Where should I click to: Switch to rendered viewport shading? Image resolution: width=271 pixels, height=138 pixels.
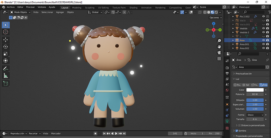[216, 12]
